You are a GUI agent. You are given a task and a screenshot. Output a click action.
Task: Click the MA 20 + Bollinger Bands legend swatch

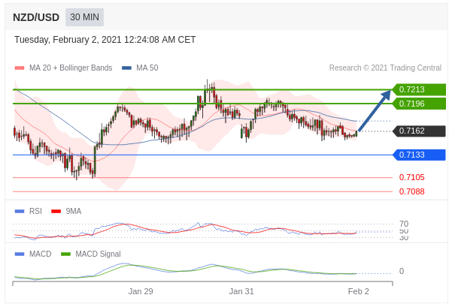20,68
